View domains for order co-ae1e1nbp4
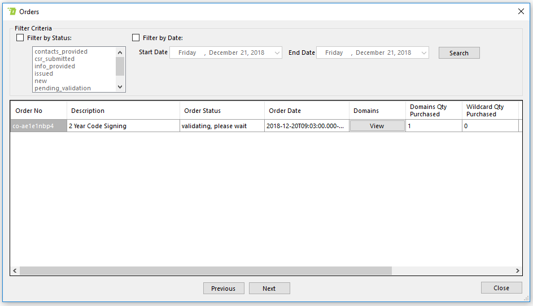This screenshot has width=533, height=306. [377, 126]
